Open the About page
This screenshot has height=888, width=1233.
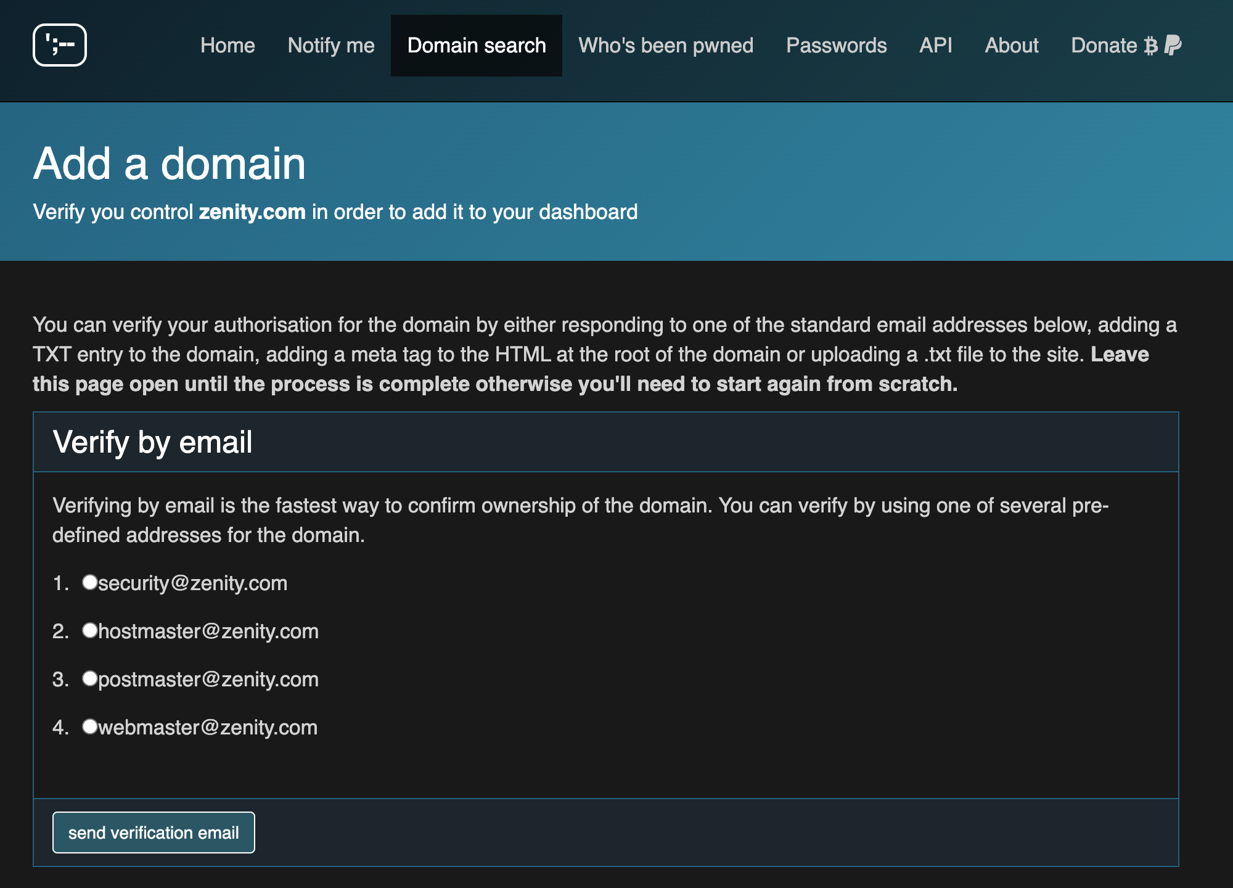pyautogui.click(x=1012, y=46)
